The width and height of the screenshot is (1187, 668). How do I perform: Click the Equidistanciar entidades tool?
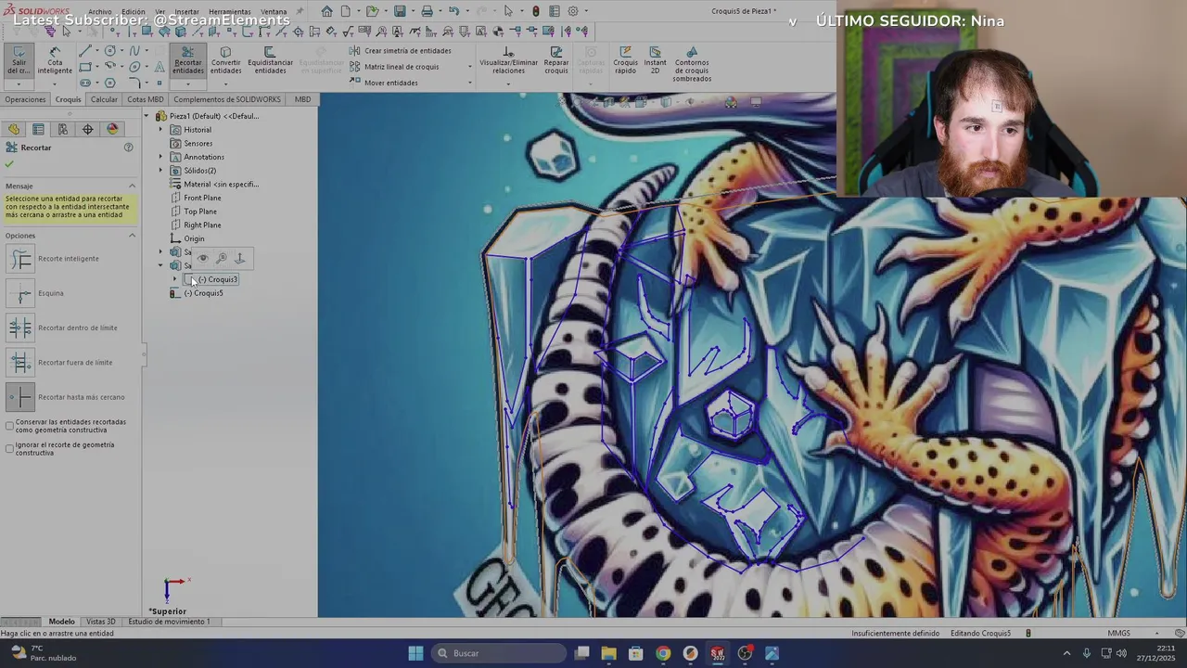point(270,59)
